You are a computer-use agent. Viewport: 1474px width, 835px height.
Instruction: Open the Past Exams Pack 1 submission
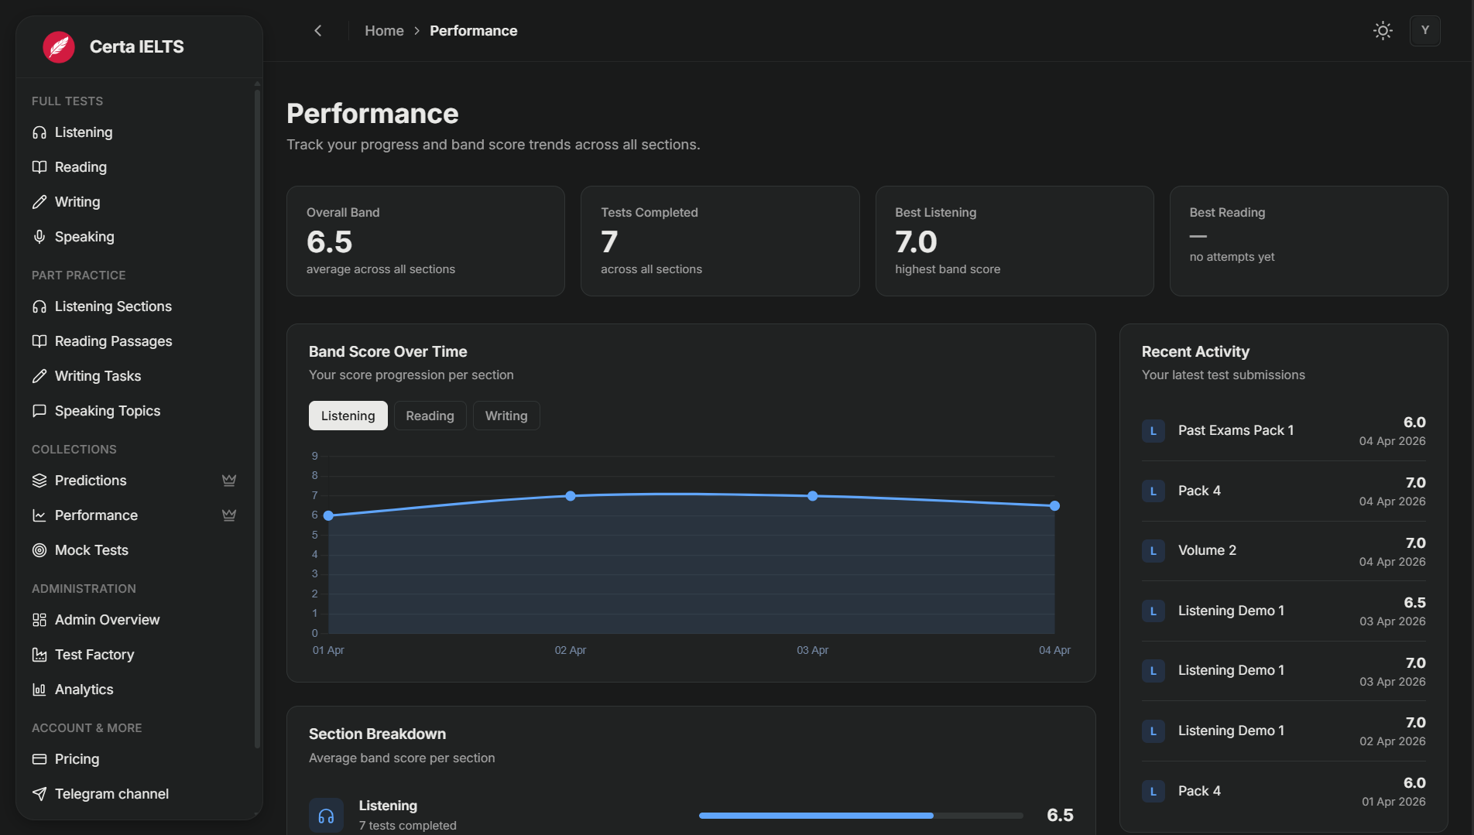click(x=1284, y=431)
